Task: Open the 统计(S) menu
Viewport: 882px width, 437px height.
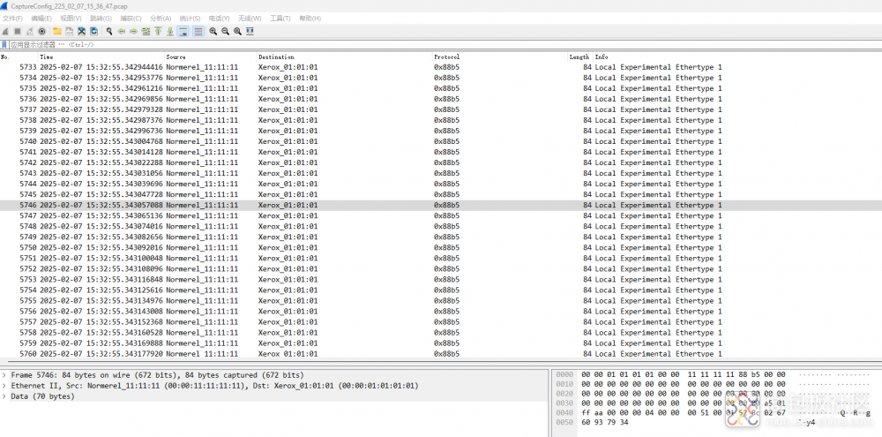Action: click(191, 19)
